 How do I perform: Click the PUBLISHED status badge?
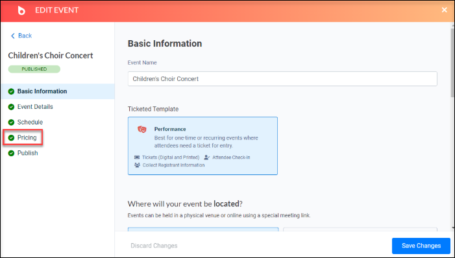pyautogui.click(x=34, y=69)
